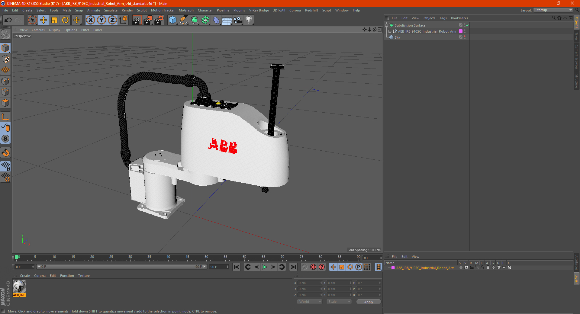Click the Apply button

(x=369, y=302)
